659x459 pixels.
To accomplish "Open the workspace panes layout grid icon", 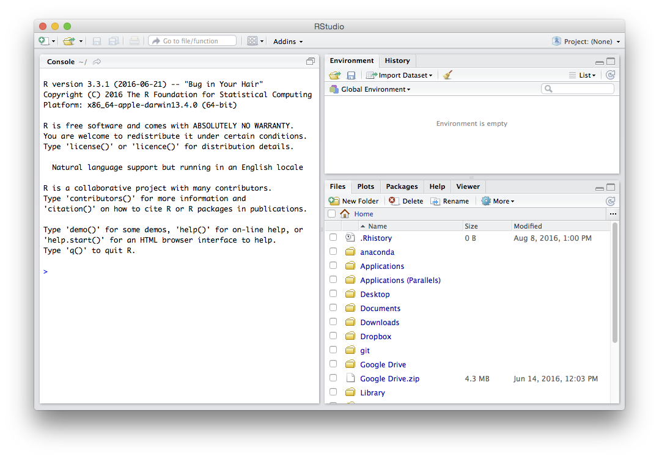I will [x=252, y=41].
